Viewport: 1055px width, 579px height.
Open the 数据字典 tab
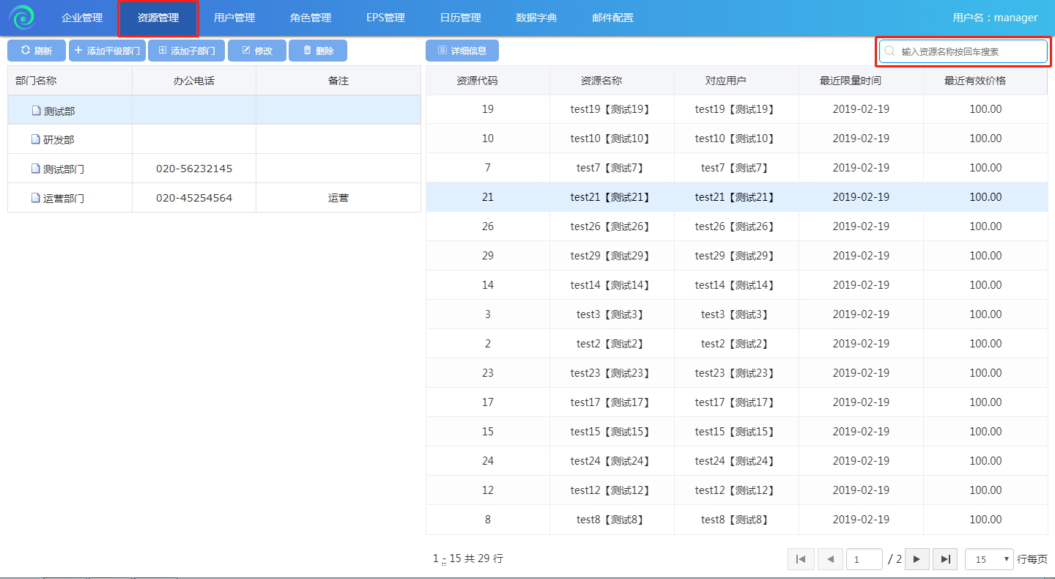536,18
